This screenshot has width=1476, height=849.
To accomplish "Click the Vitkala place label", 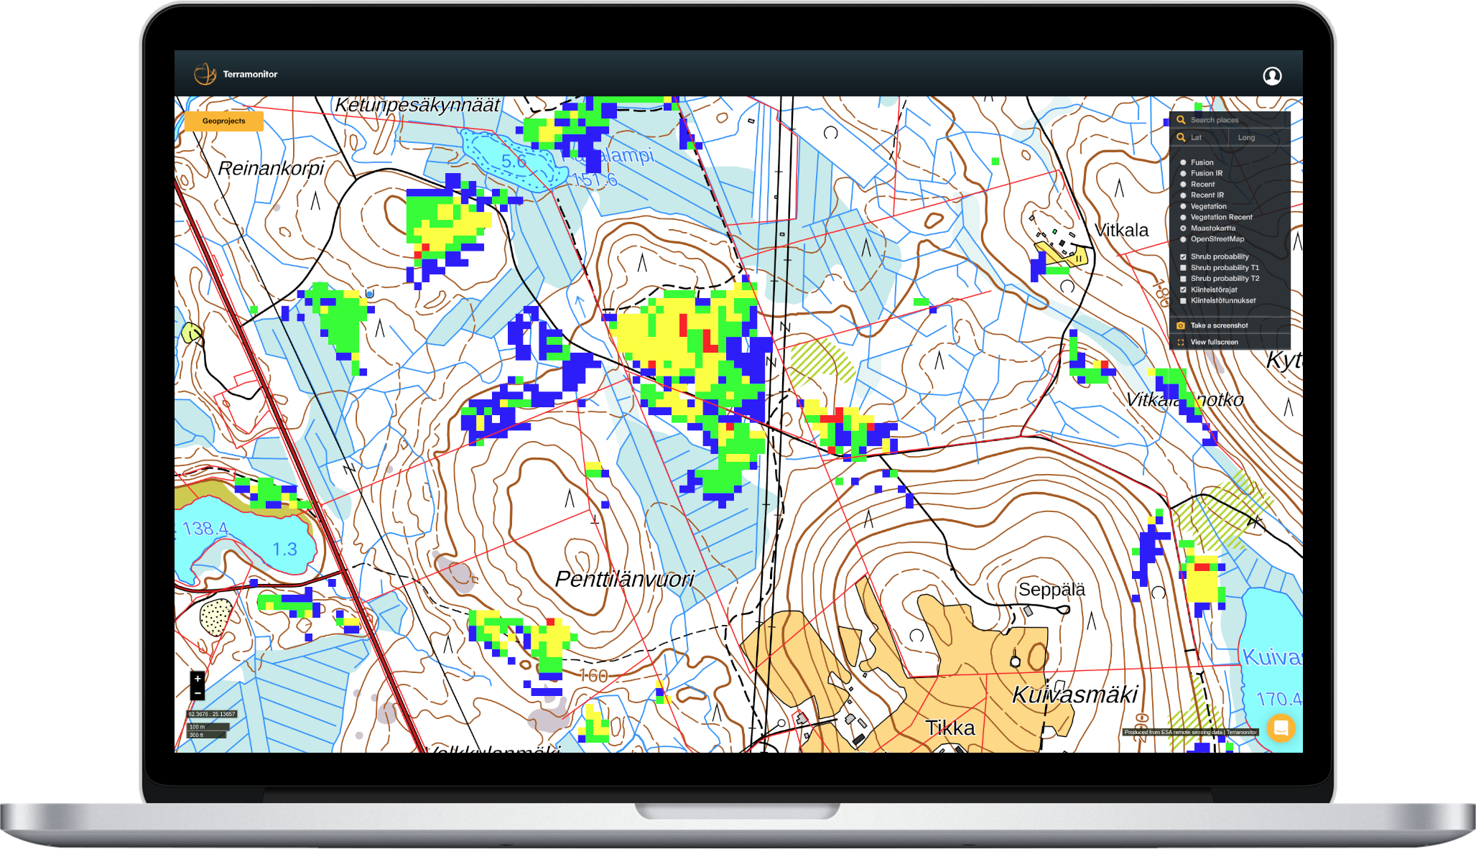I will [x=1121, y=230].
